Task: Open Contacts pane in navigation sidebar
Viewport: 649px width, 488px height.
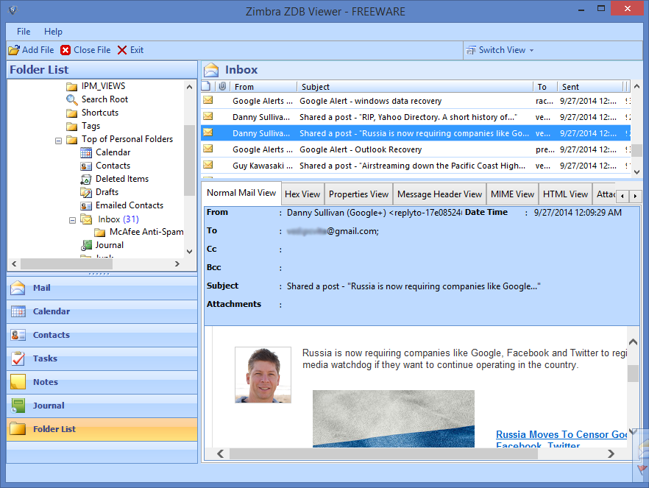Action: point(102,335)
